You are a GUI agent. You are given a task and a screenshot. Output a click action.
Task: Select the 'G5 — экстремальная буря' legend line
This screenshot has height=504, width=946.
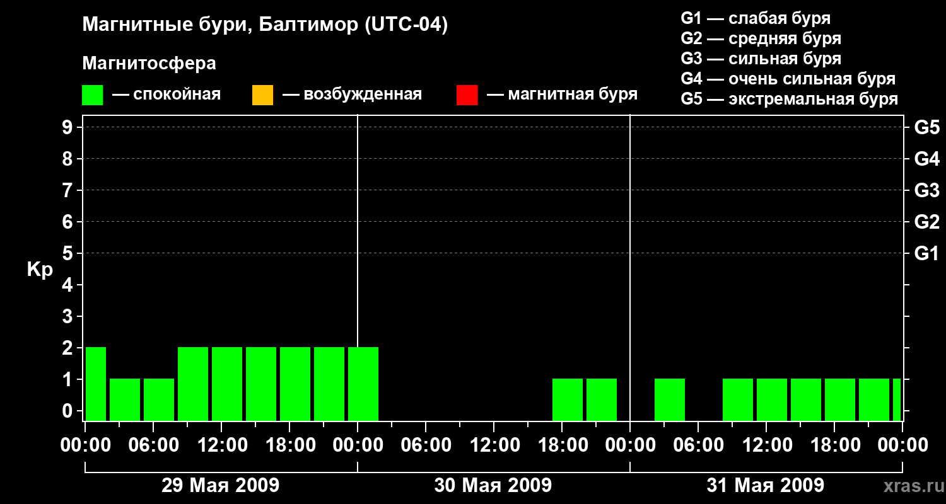click(790, 99)
